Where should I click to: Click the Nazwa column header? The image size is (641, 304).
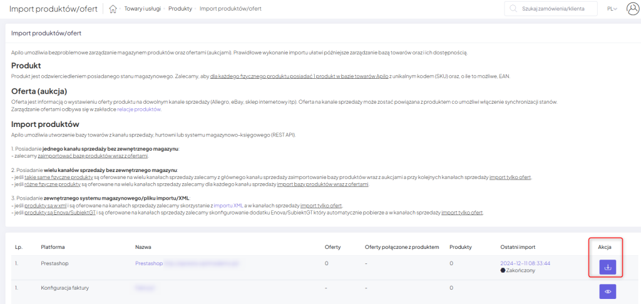pos(143,247)
